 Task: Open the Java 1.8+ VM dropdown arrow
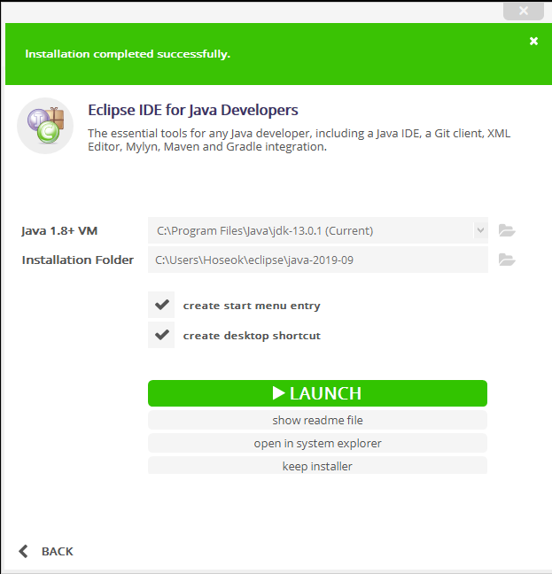[480, 230]
